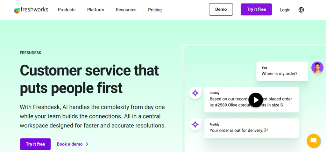The height and width of the screenshot is (152, 326).
Task: Click the lower Freddy sparkle icon
Action: coord(195,124)
